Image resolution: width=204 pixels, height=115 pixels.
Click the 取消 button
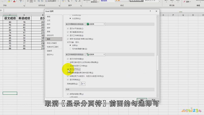[154, 100]
